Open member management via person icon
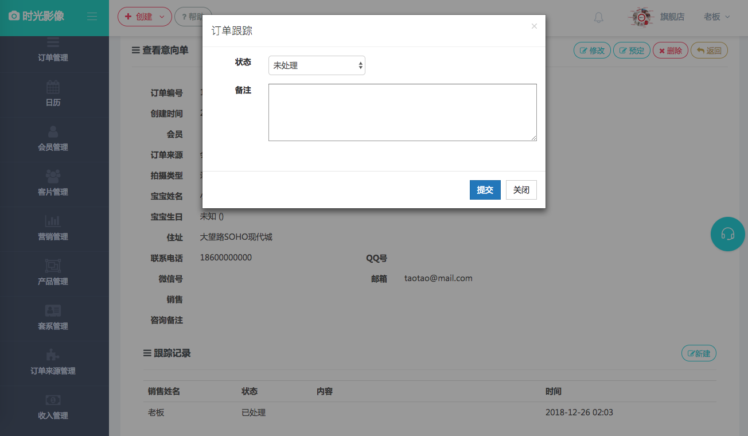The height and width of the screenshot is (436, 748). (x=53, y=132)
